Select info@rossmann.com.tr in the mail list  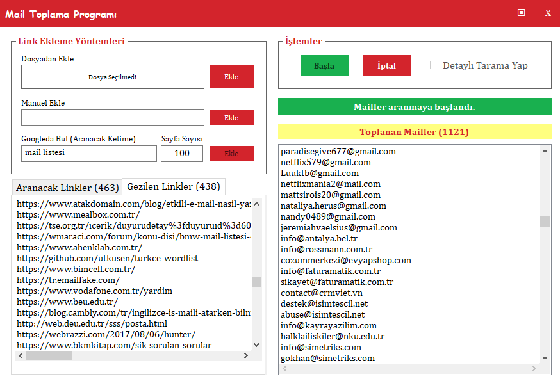326,249
